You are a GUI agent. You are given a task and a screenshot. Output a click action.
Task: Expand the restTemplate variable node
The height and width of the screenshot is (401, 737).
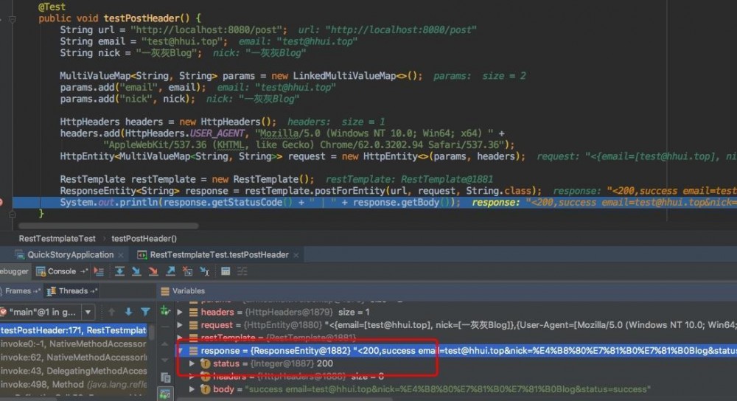(180, 338)
